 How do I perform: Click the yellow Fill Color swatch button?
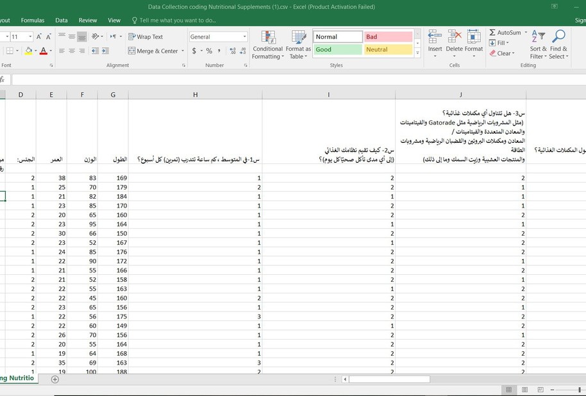28,51
